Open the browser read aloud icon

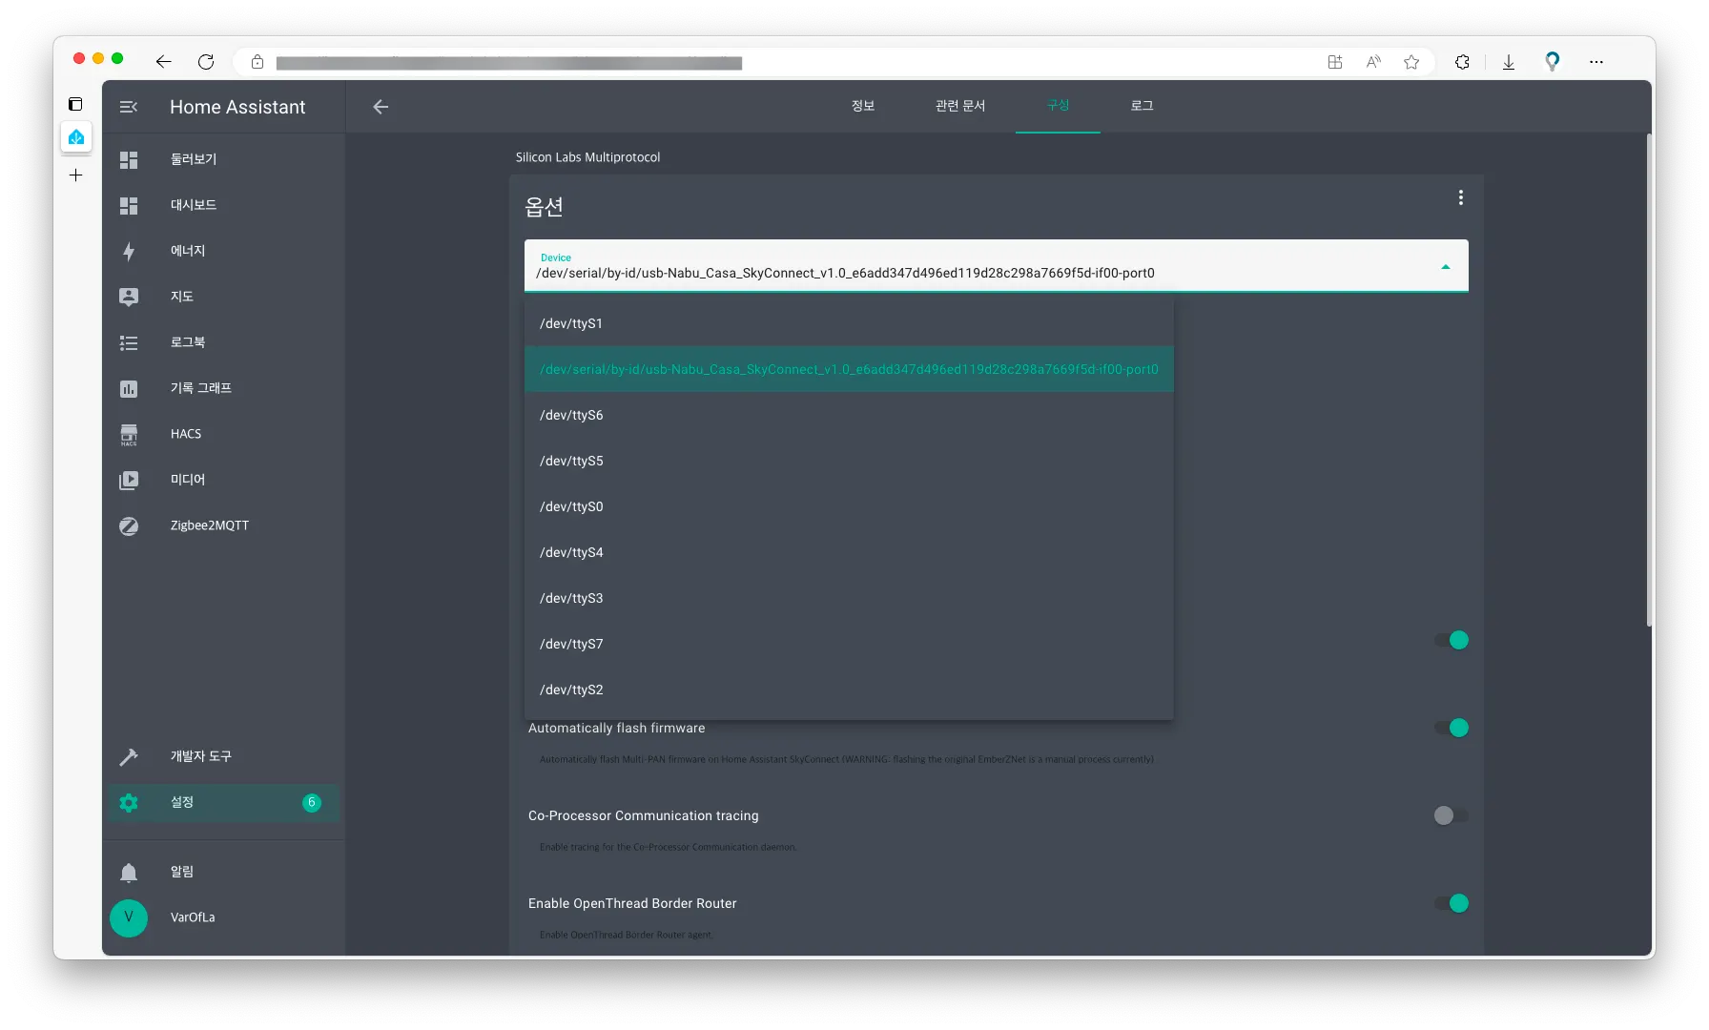coord(1373,62)
